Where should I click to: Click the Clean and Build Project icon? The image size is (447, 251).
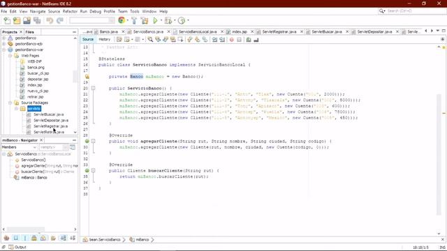(145, 20)
